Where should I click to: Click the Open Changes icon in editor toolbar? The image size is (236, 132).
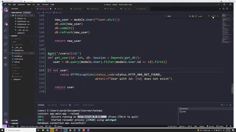[x=223, y=9]
